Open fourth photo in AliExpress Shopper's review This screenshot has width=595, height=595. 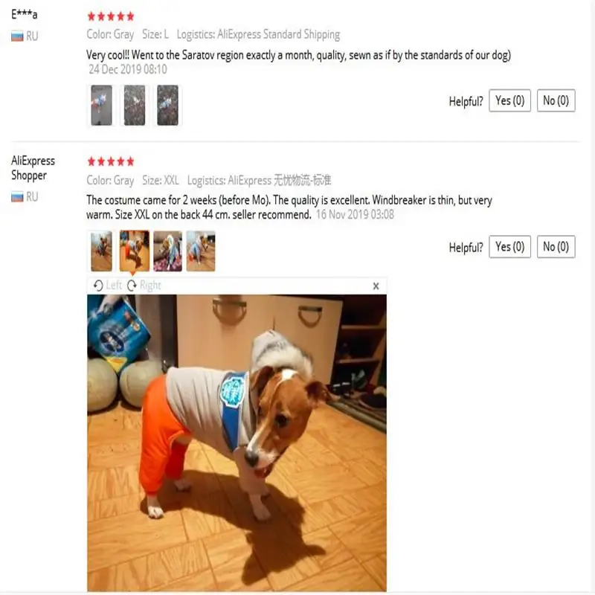201,251
